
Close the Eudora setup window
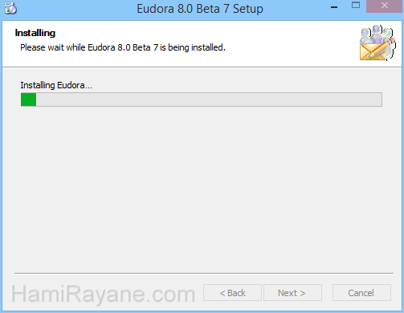385,6
